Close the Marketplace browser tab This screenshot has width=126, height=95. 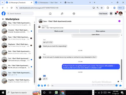61,3
